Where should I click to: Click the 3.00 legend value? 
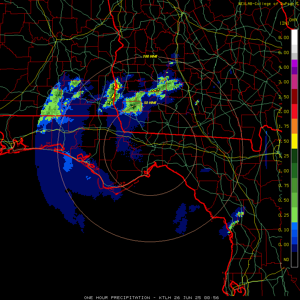click(284, 82)
